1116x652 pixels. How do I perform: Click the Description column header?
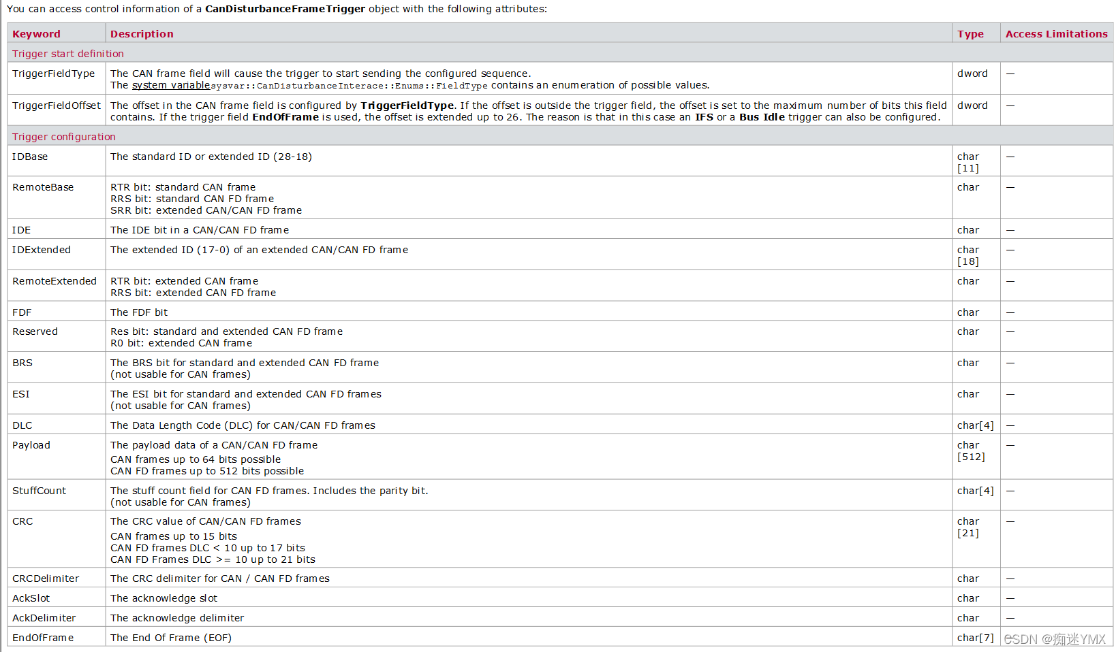pyautogui.click(x=529, y=33)
